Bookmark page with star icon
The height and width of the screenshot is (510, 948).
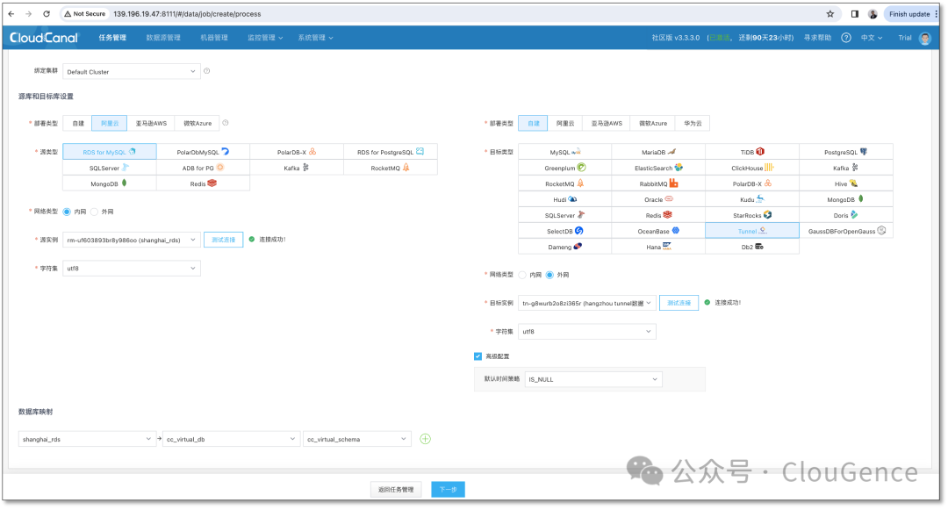pyautogui.click(x=830, y=14)
